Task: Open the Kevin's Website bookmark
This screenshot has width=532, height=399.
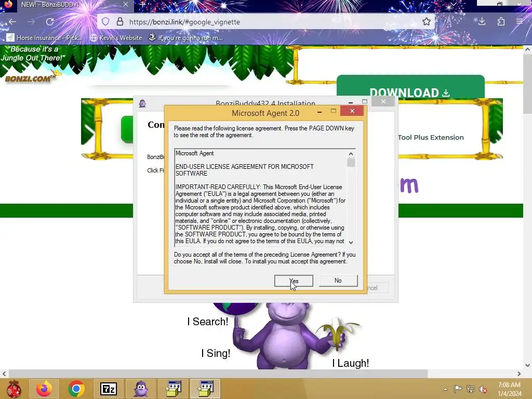Action: [x=116, y=37]
